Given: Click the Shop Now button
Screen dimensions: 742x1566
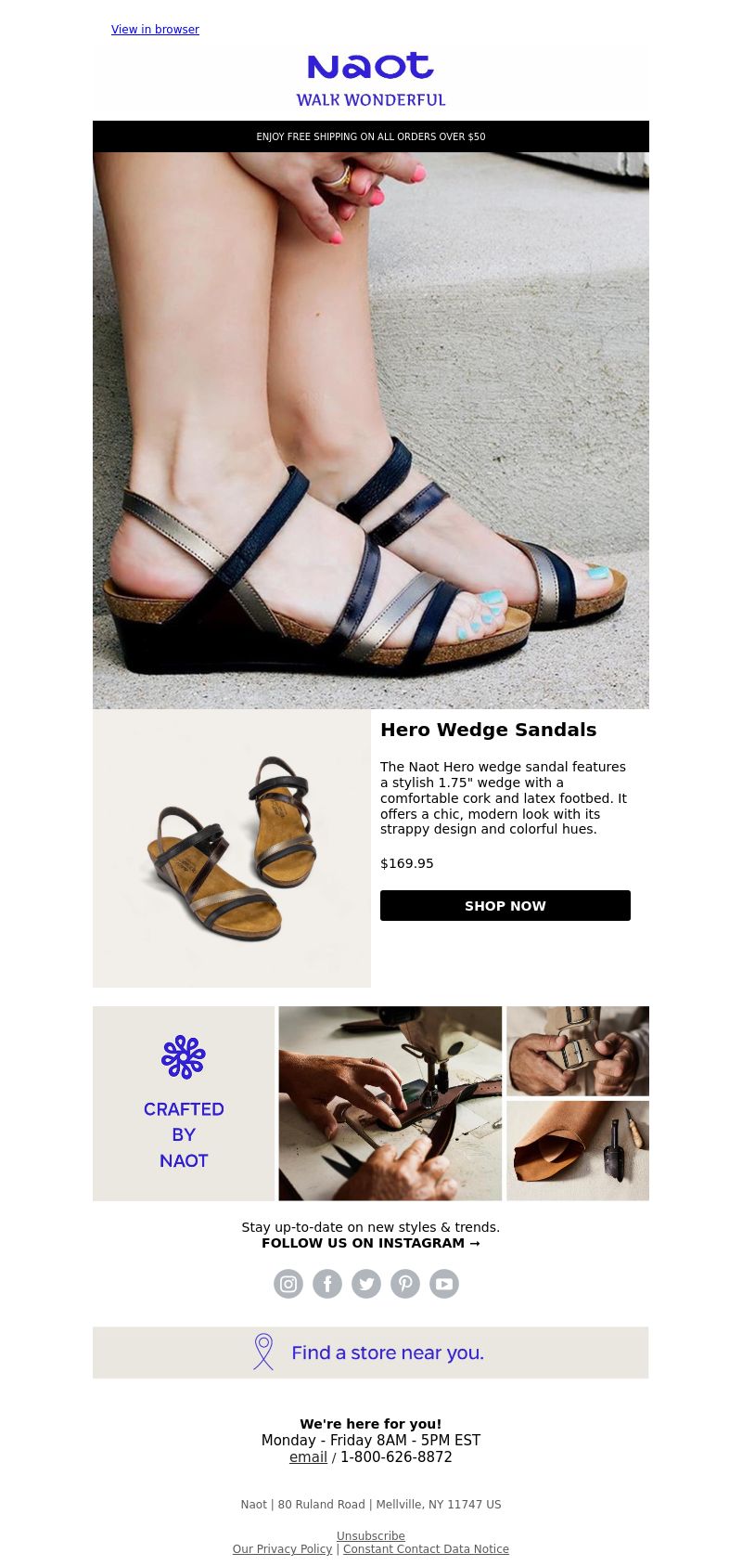Looking at the screenshot, I should click(505, 906).
